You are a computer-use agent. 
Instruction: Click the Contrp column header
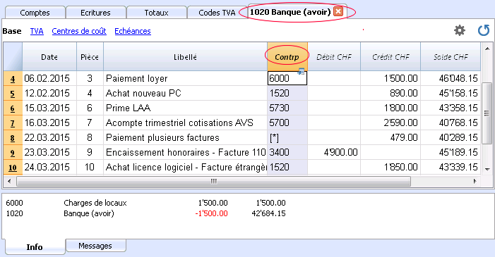tap(287, 57)
